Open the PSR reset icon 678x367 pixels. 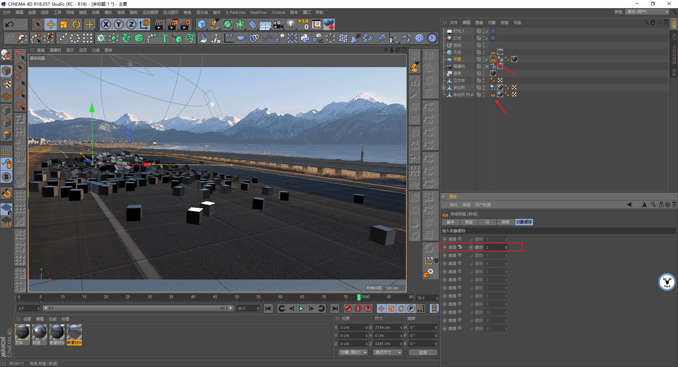(303, 24)
